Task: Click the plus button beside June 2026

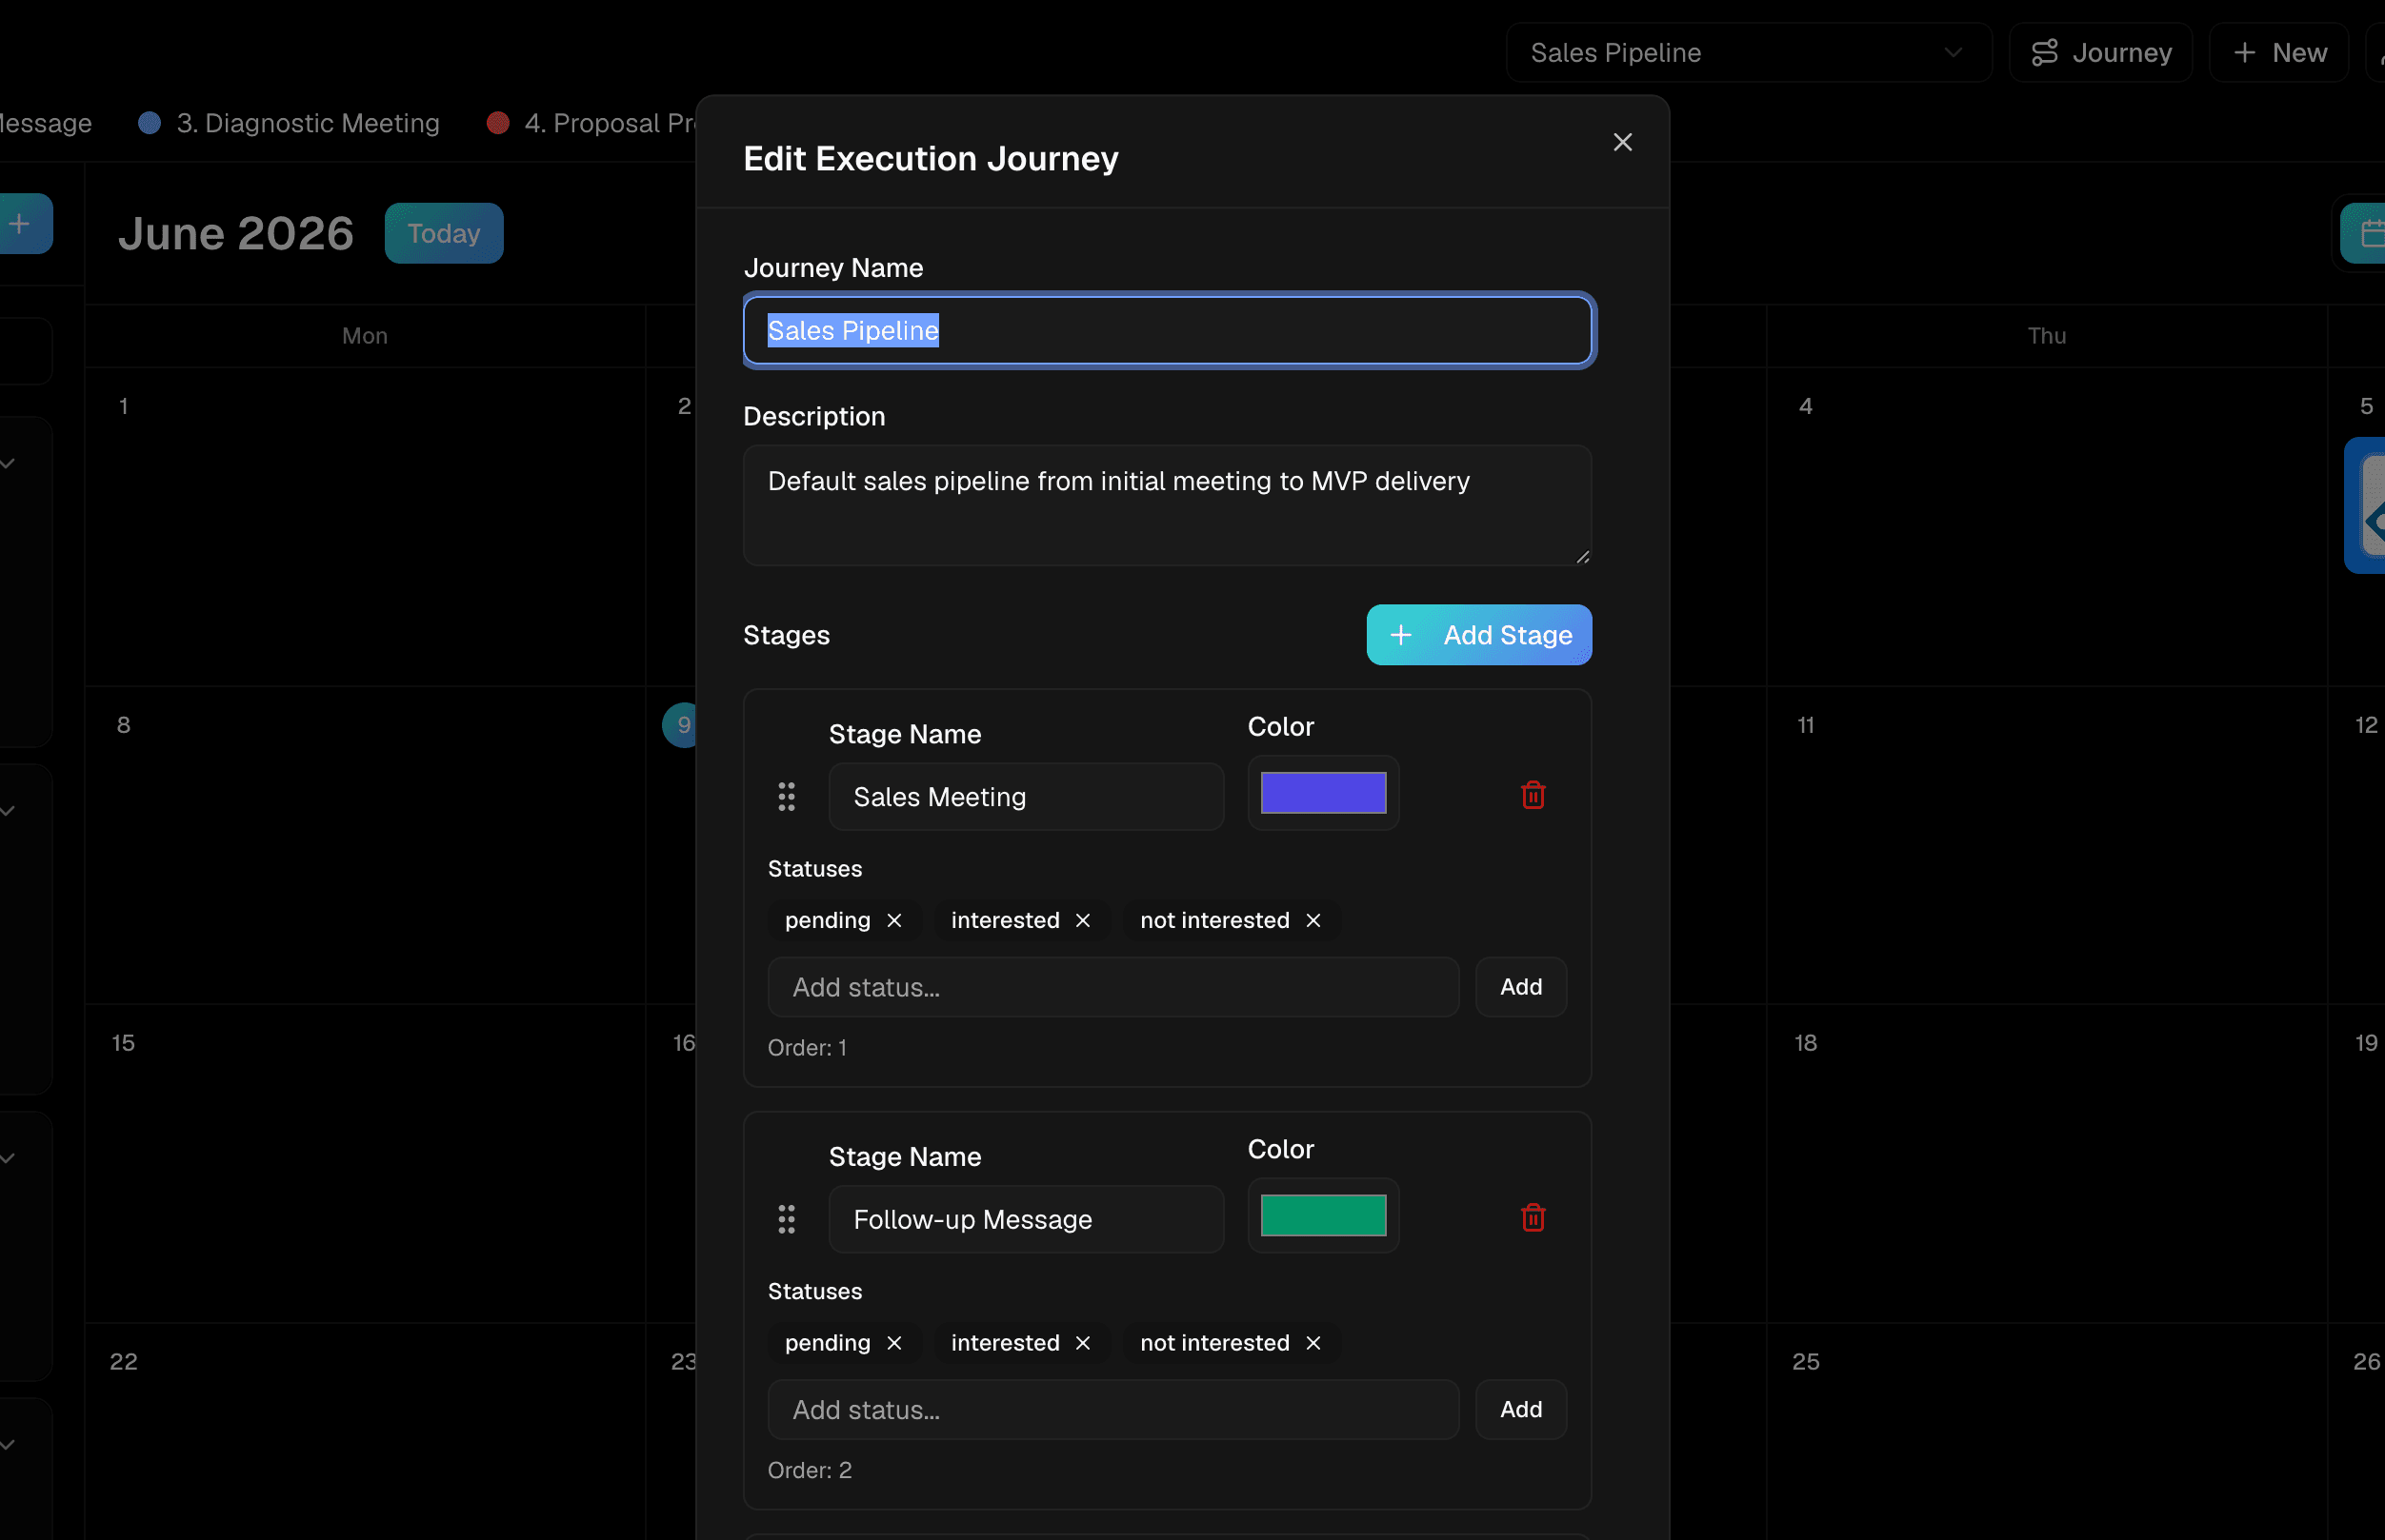Action: tap(22, 223)
